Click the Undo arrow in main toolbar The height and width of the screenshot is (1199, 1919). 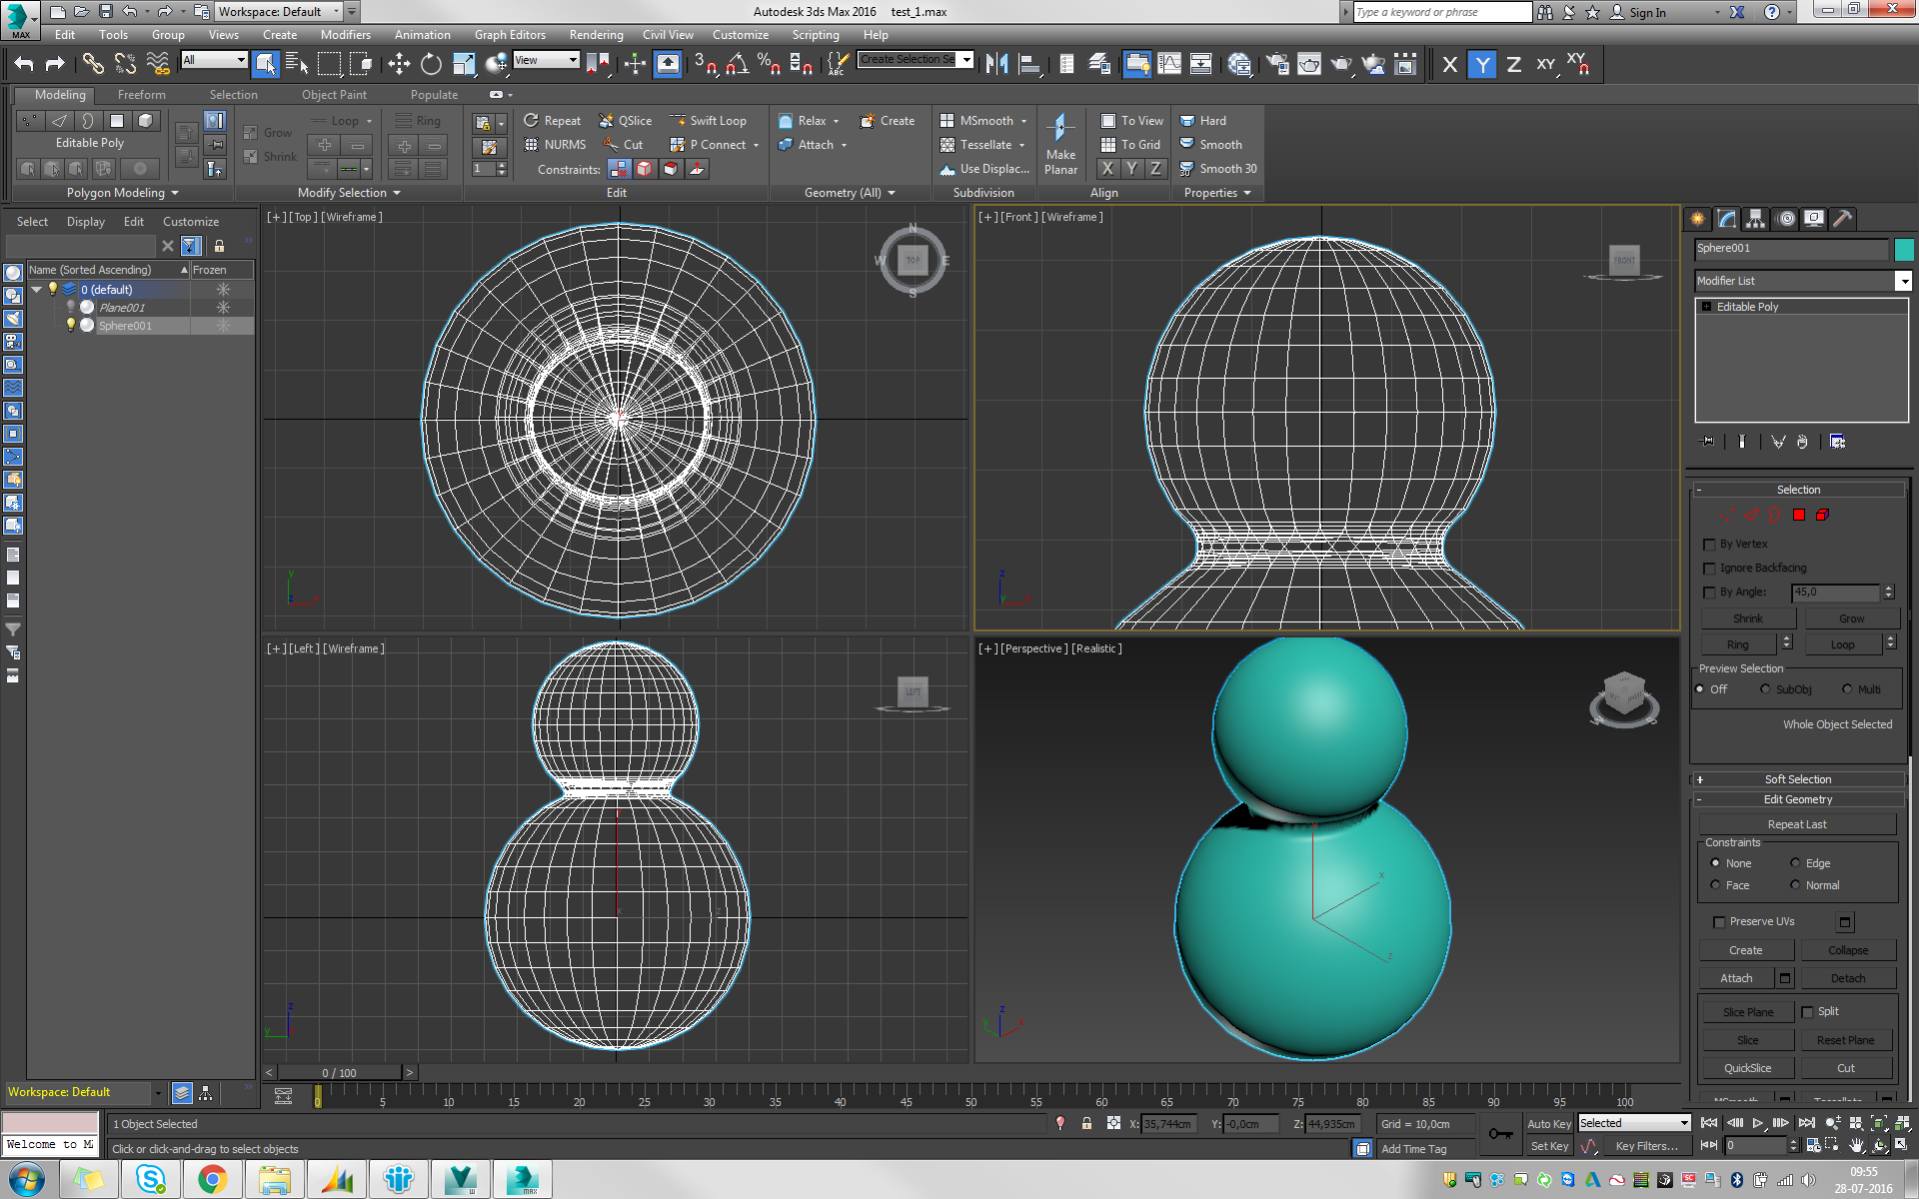coord(24,64)
